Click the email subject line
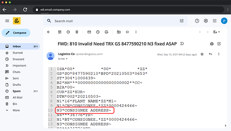 [x=117, y=44]
